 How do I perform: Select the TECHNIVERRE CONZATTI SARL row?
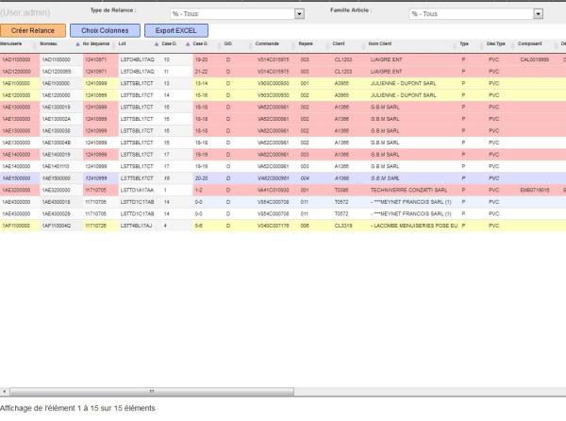394,190
